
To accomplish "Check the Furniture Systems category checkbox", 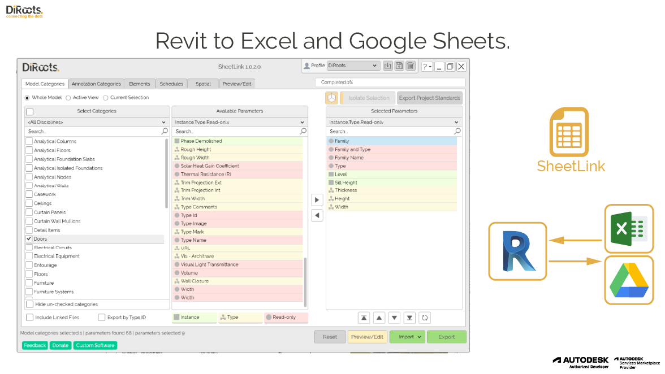I will click(x=29, y=292).
